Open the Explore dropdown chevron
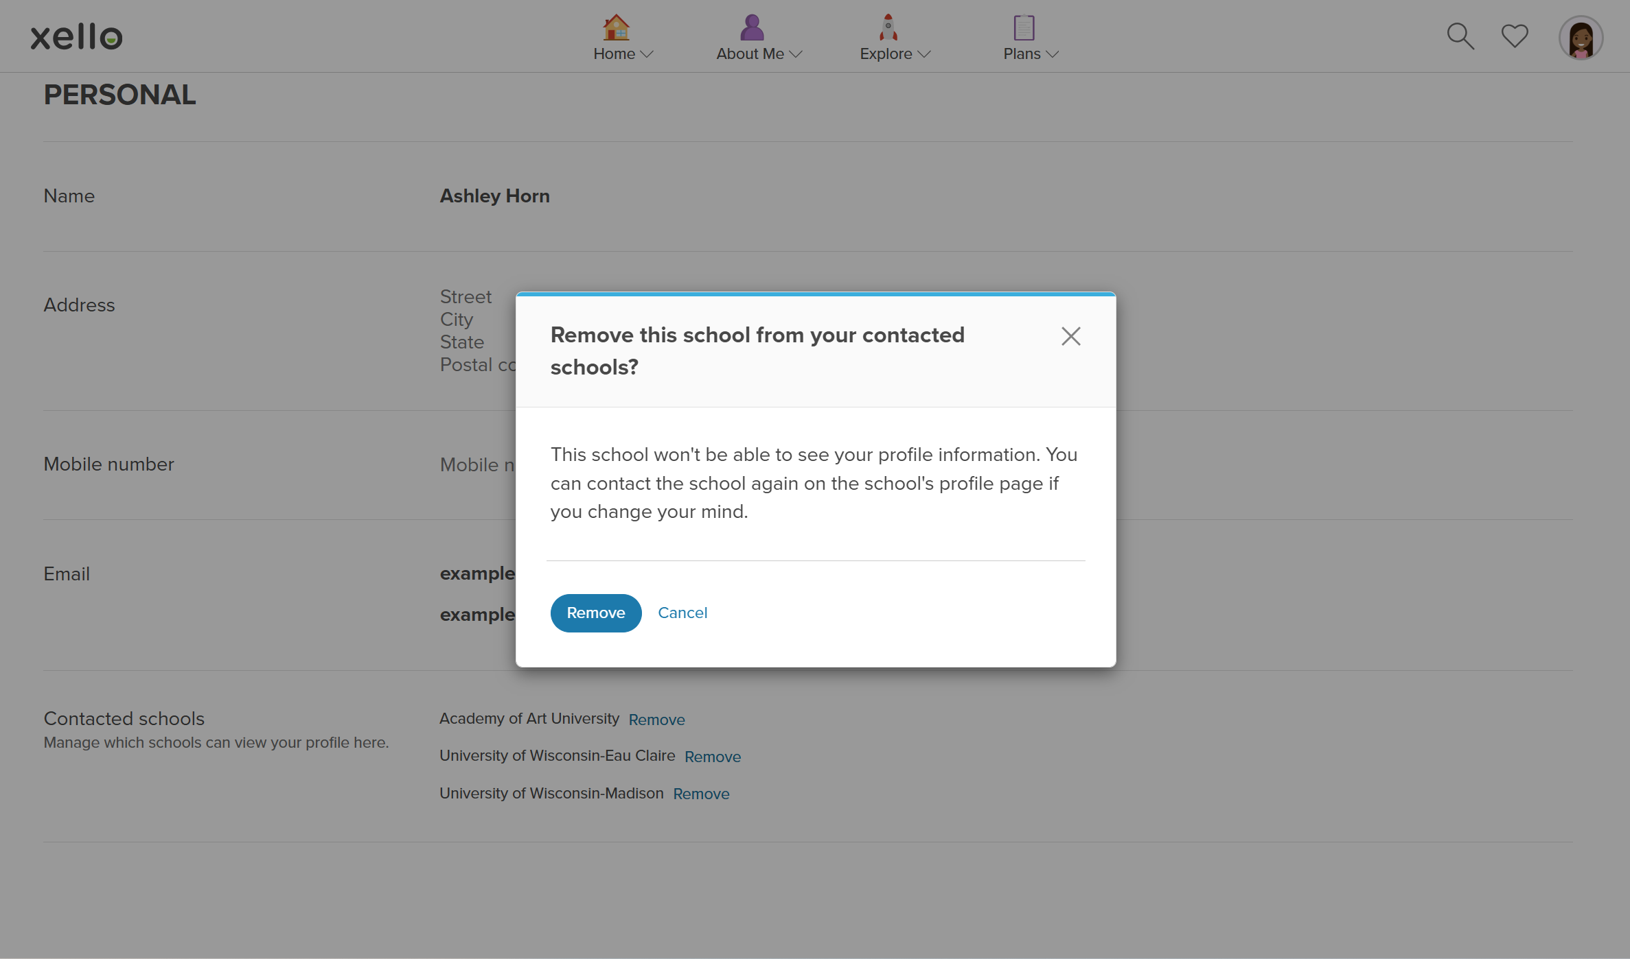1630x959 pixels. coord(925,54)
